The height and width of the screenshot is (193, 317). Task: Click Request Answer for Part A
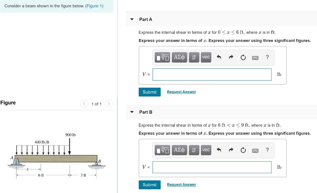point(181,92)
